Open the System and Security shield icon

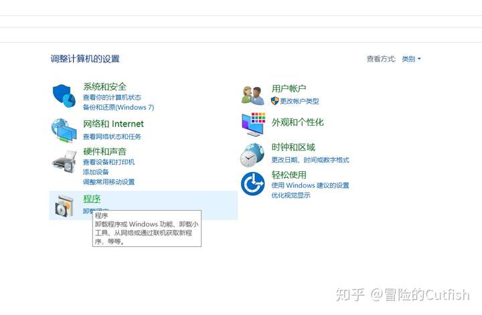pyautogui.click(x=64, y=96)
